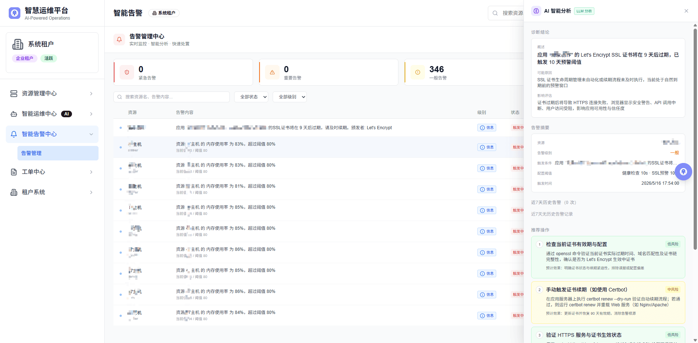Image resolution: width=698 pixels, height=343 pixels.
Task: Click the 信息 badge on SSL证书 alert row
Action: 487,128
